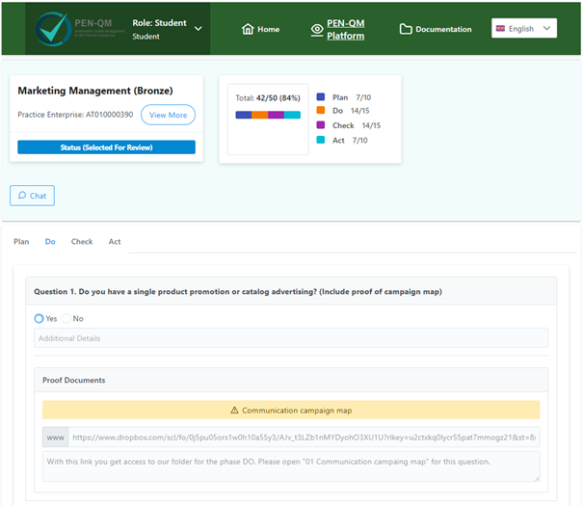Viewport: 583px width, 506px height.
Task: Expand the Role: Student dropdown
Action: [x=199, y=29]
